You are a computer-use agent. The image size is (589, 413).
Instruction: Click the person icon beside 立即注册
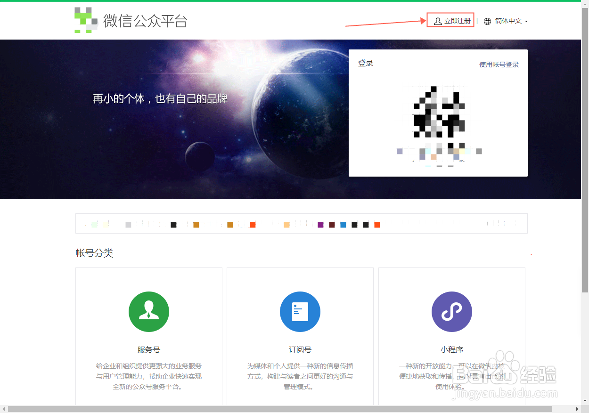tap(438, 21)
